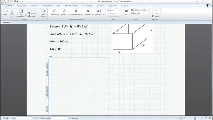Select the Maximize worksheet tab
The height and width of the screenshot is (120, 213).
pyautogui.click(x=6, y=23)
